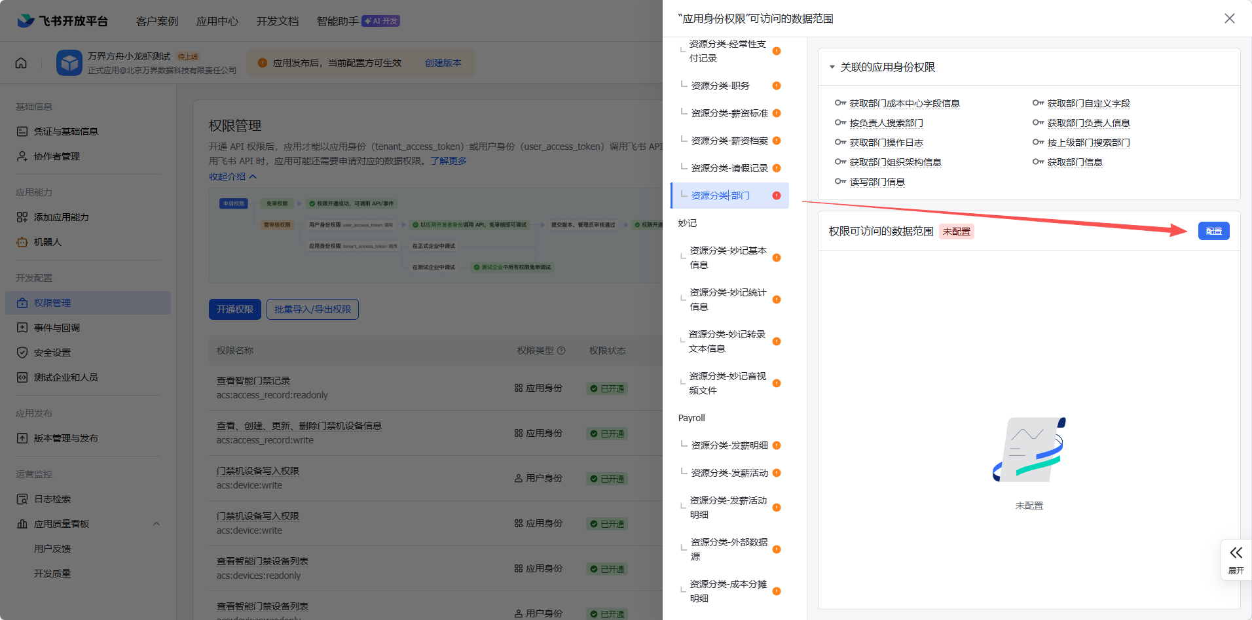Open the 应用中心 top menu
This screenshot has width=1252, height=620.
(217, 21)
